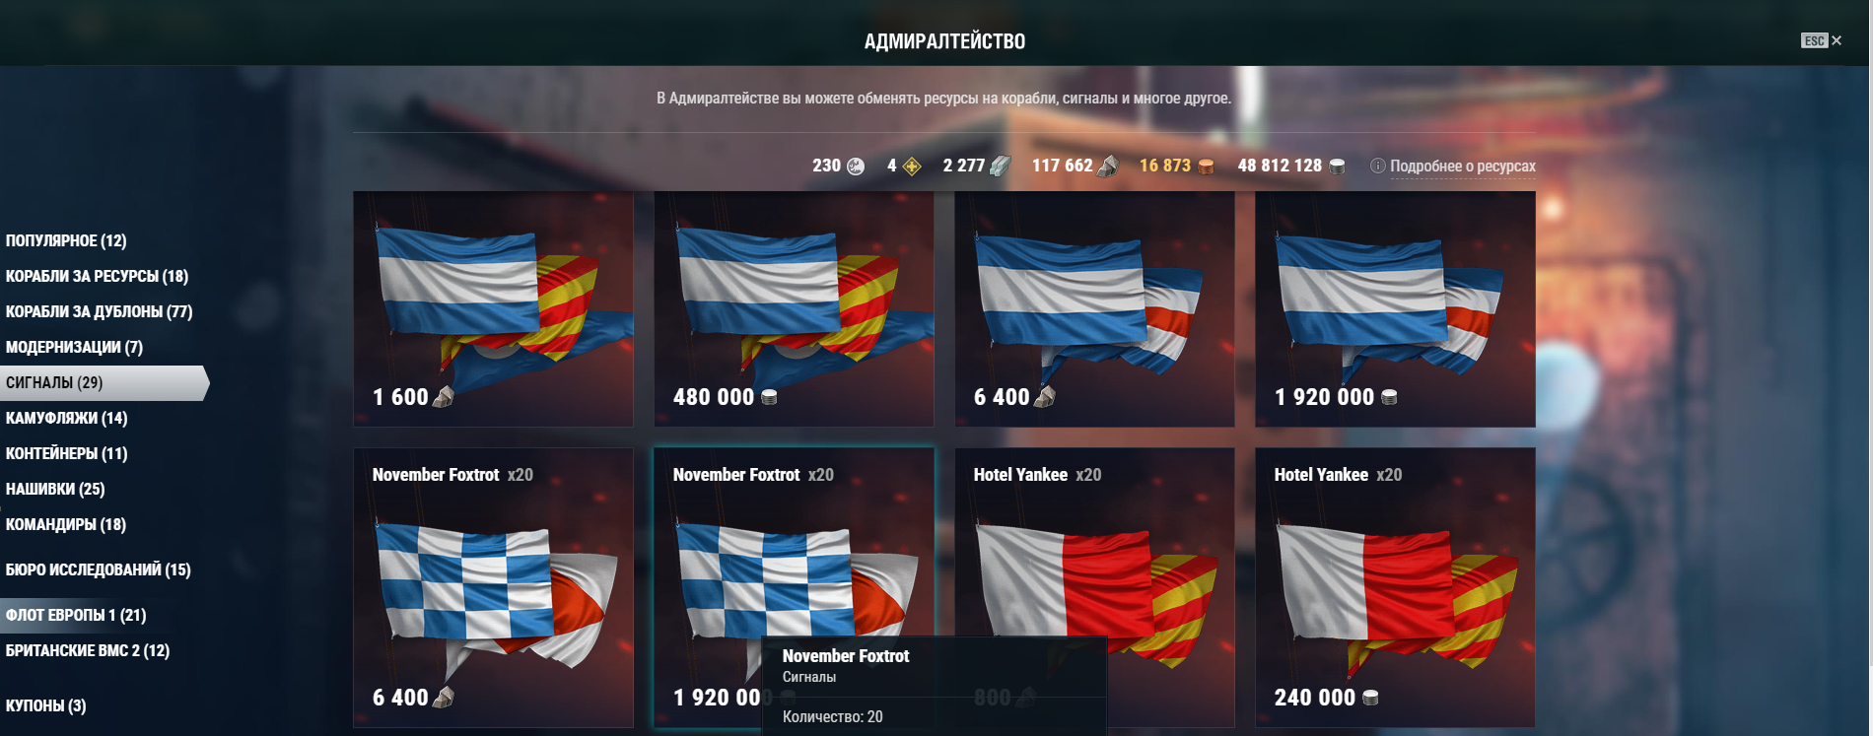Click the yellow diamond icon beside 4
The image size is (1873, 736).
tap(912, 167)
